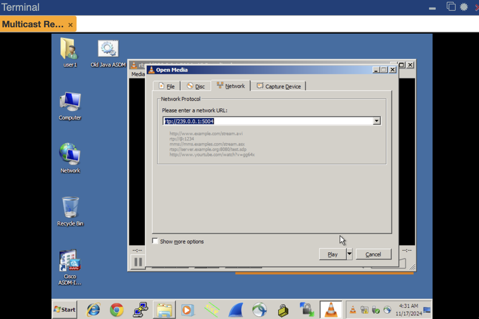479x319 pixels.
Task: Click the Cancel button
Action: (x=373, y=254)
